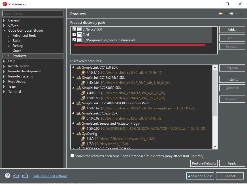Click the scroll down arrow in discovered products
Viewport: 247px width, 184px height.
[215, 147]
